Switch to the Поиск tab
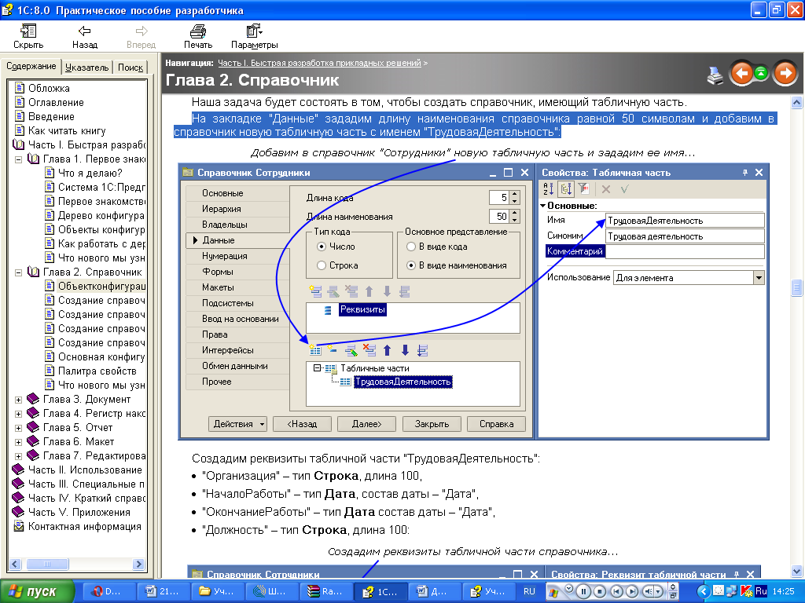 (x=130, y=68)
